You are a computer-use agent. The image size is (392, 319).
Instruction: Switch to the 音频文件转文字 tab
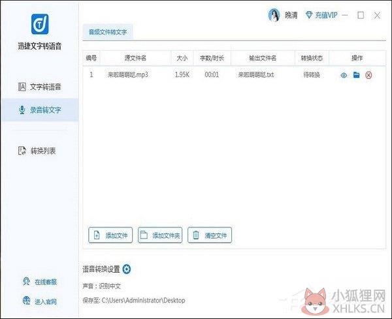coord(108,32)
